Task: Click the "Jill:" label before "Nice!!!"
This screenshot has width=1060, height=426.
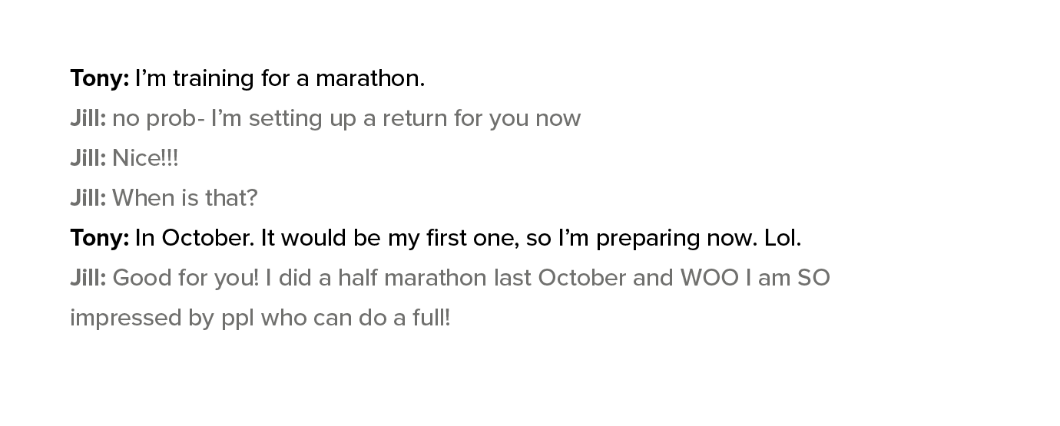Action: [x=88, y=159]
